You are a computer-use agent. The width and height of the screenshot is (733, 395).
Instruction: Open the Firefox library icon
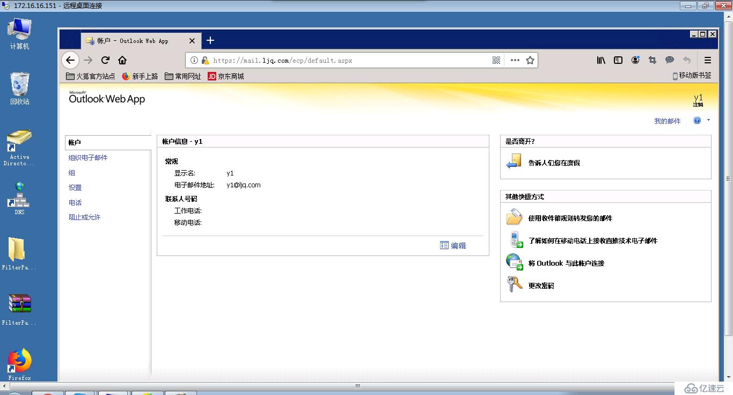(601, 60)
